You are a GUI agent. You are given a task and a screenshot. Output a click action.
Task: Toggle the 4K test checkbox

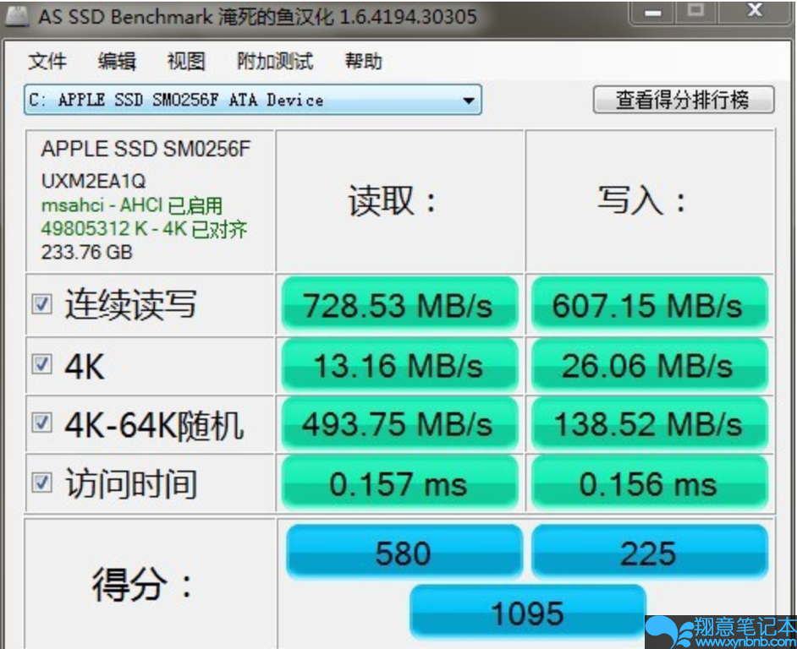(41, 364)
